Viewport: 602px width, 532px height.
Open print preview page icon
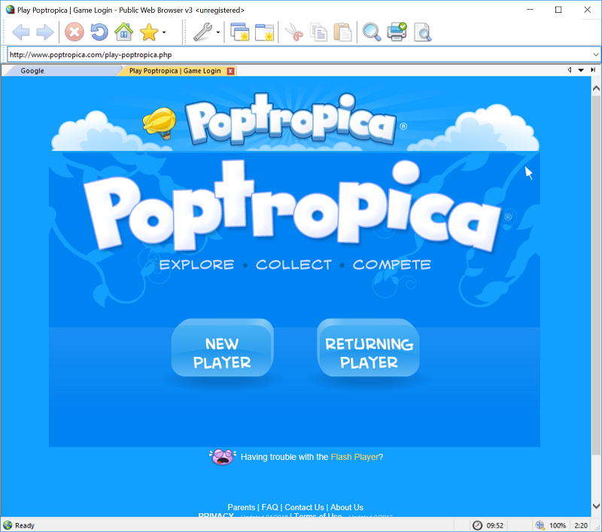[x=422, y=32]
